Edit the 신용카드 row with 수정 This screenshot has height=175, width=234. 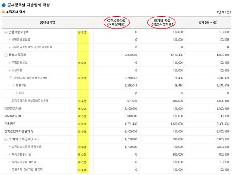(82, 124)
